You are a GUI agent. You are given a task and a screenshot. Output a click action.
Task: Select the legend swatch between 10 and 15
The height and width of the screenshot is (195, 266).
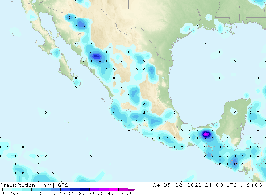coord(56,190)
